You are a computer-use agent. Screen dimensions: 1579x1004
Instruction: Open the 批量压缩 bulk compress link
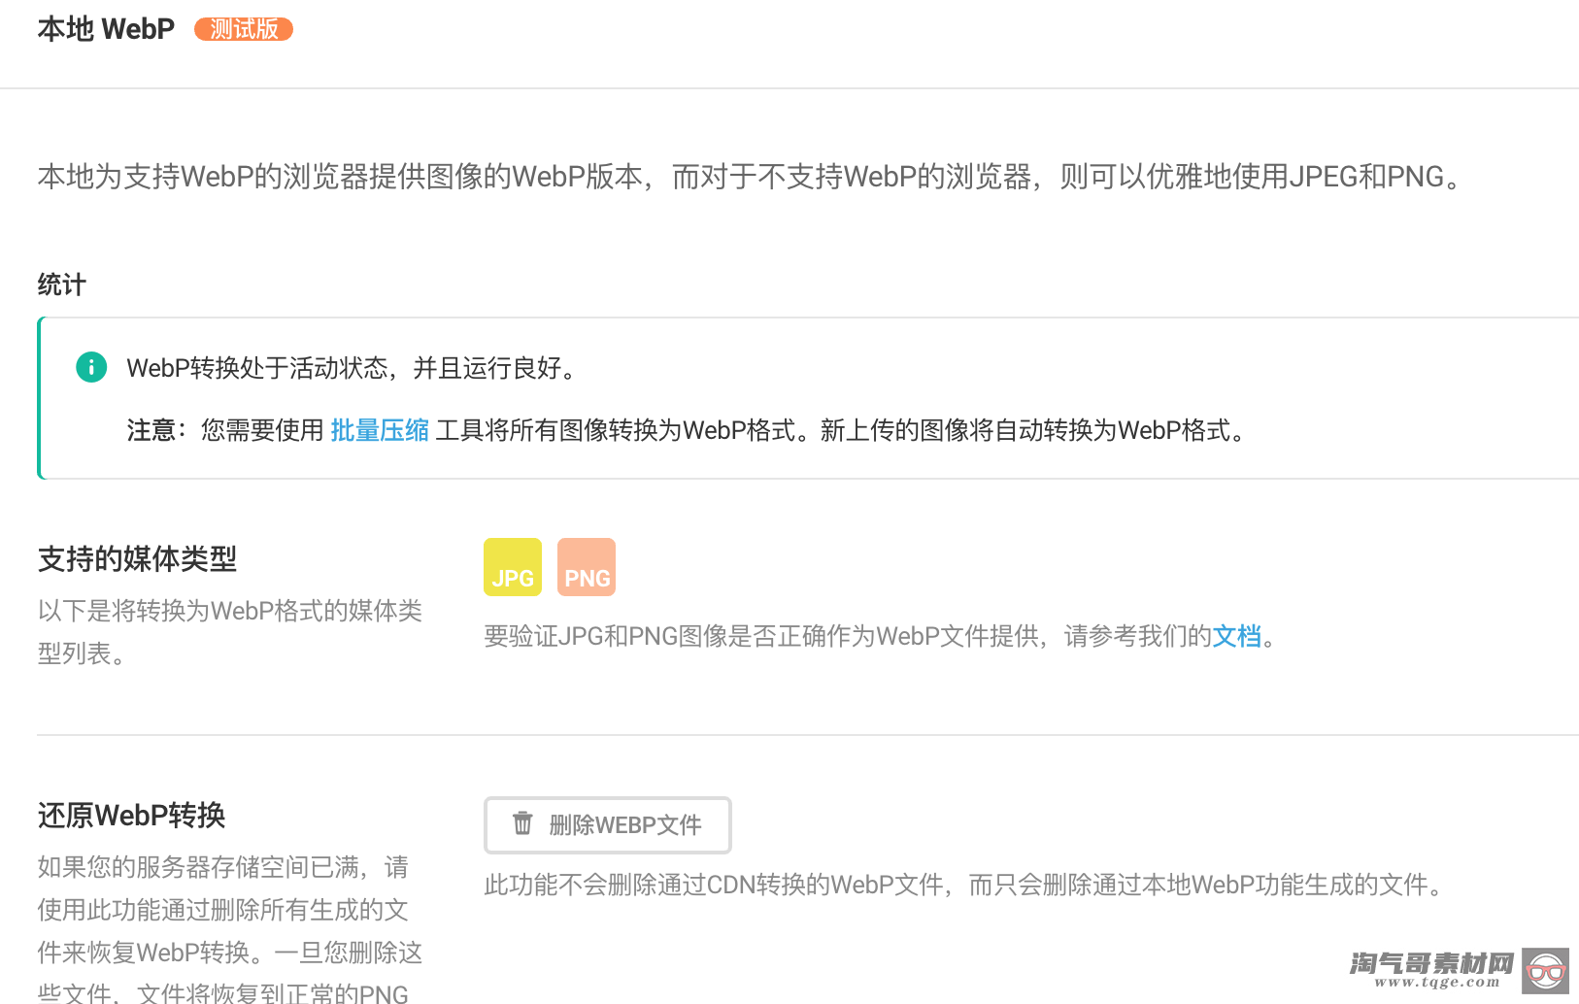380,430
